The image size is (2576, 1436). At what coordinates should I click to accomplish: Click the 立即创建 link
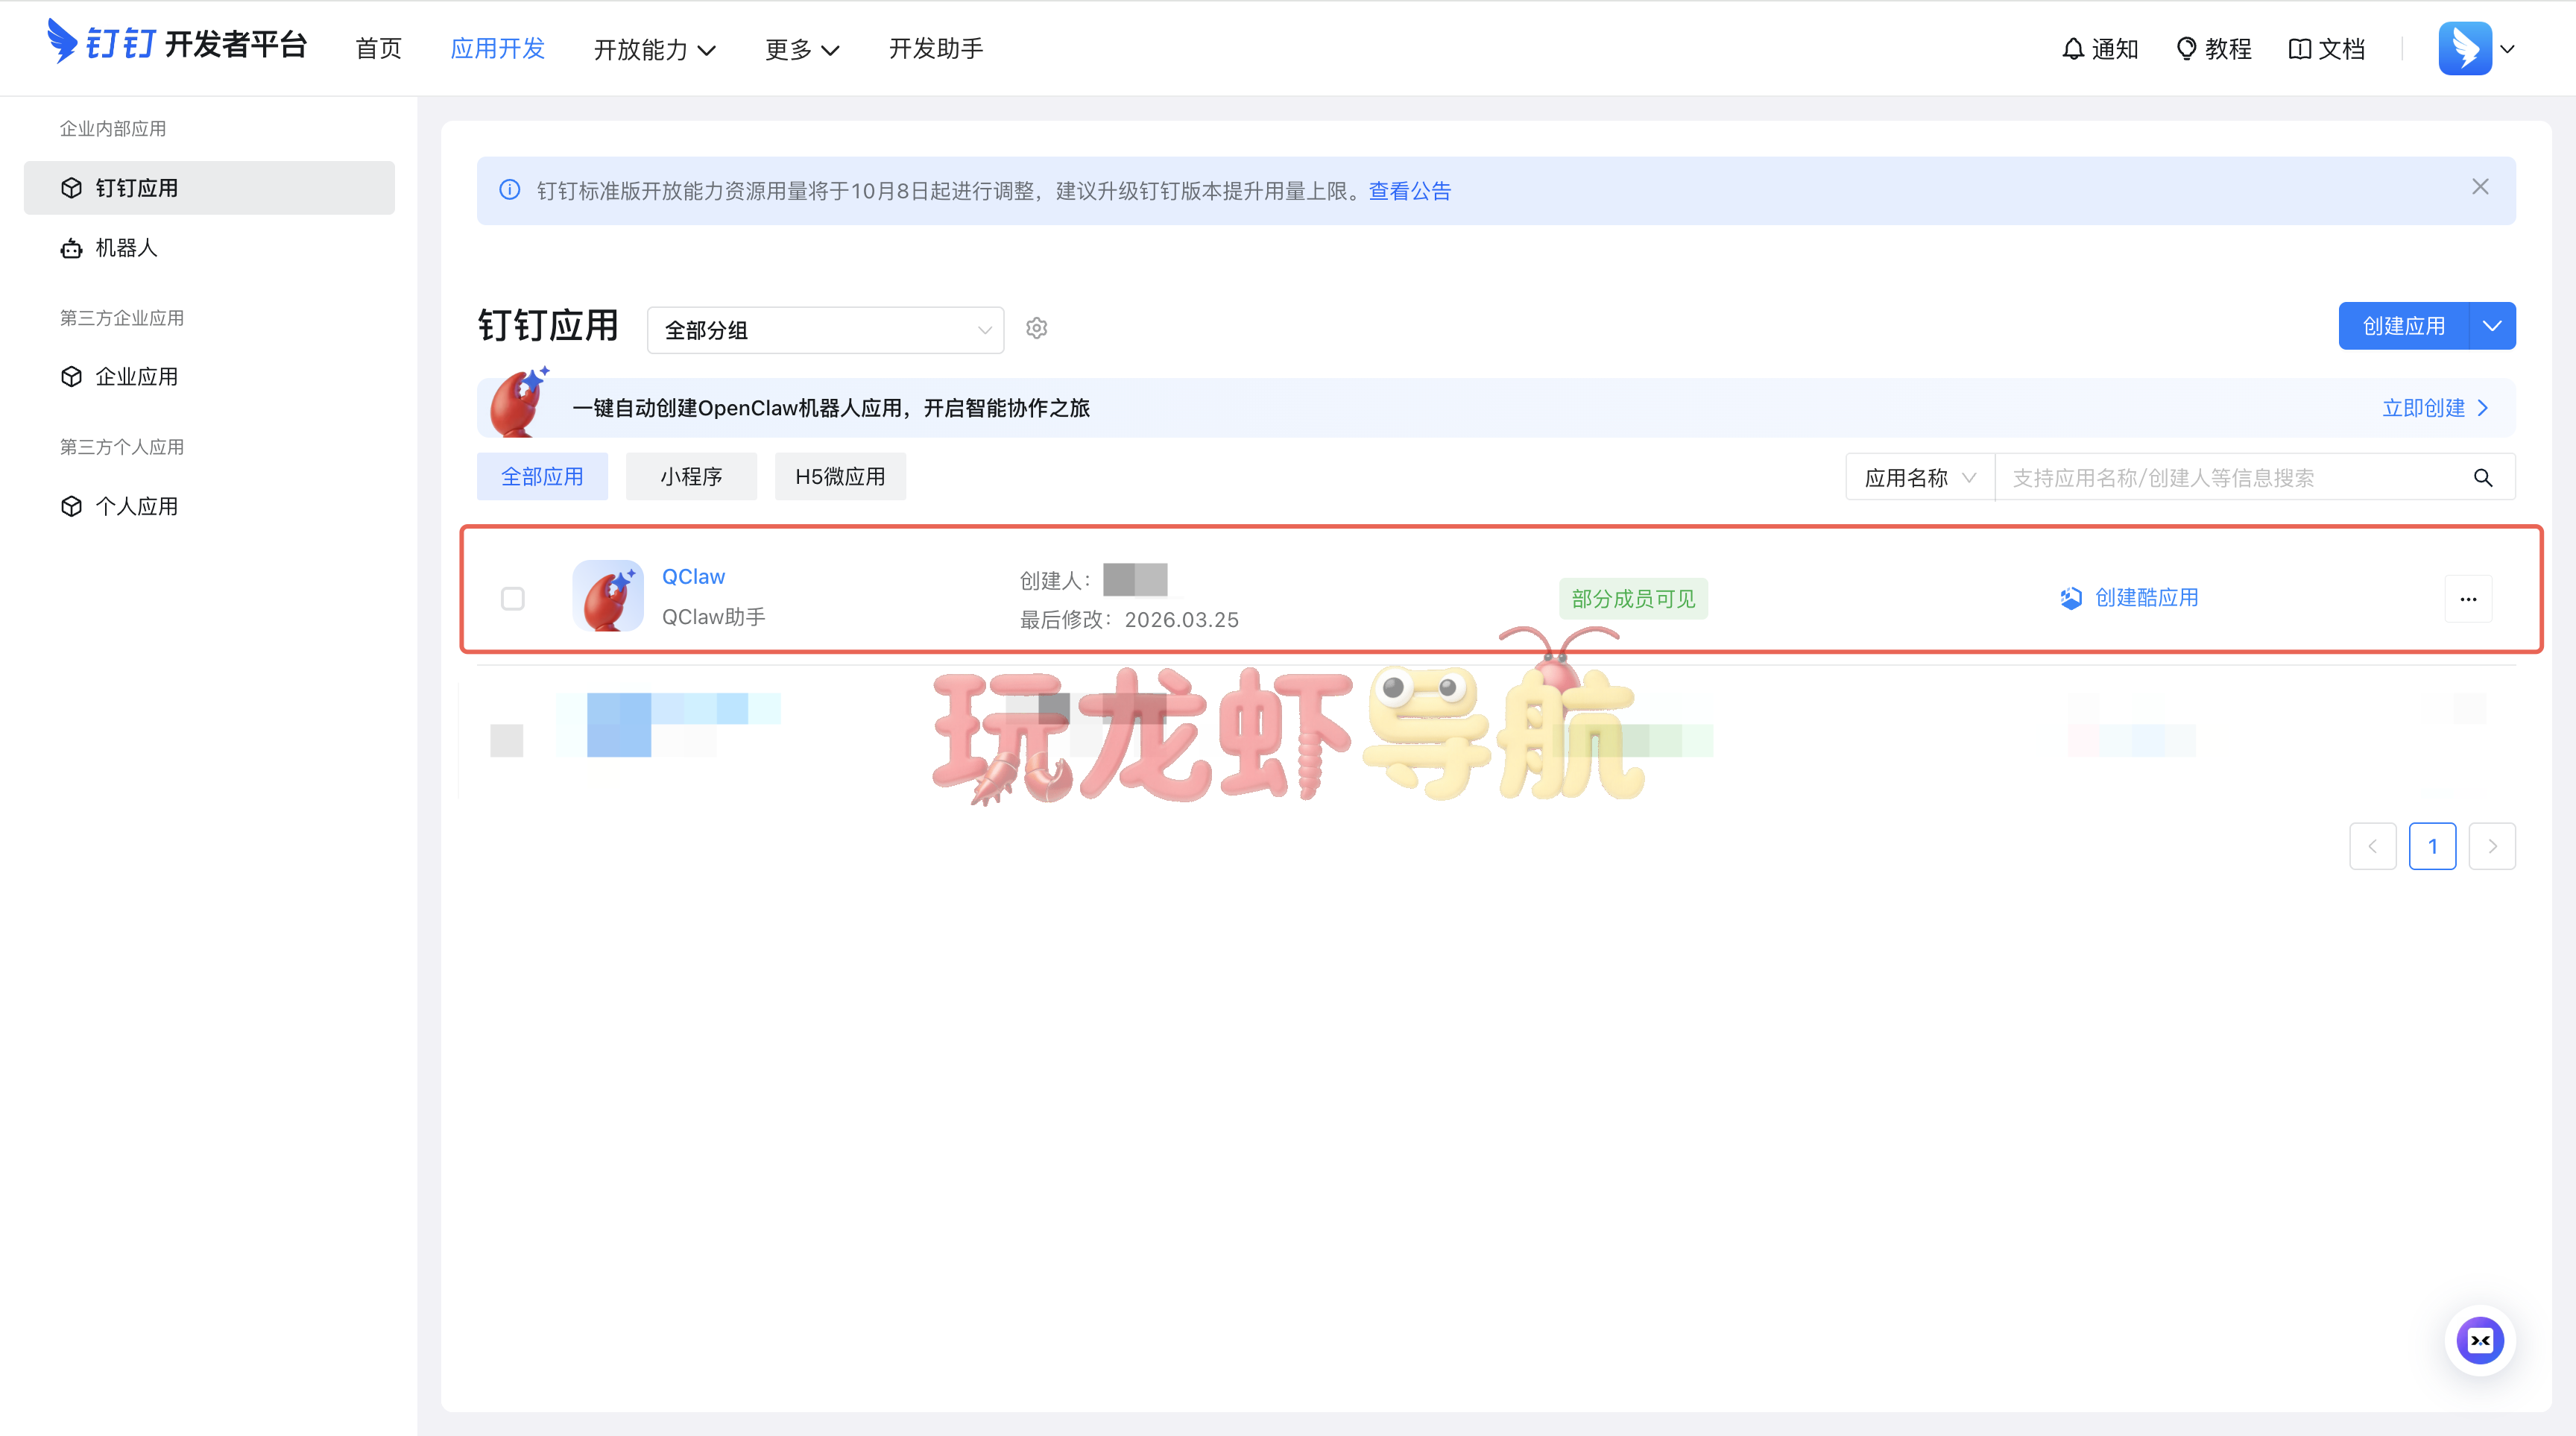click(x=2436, y=408)
